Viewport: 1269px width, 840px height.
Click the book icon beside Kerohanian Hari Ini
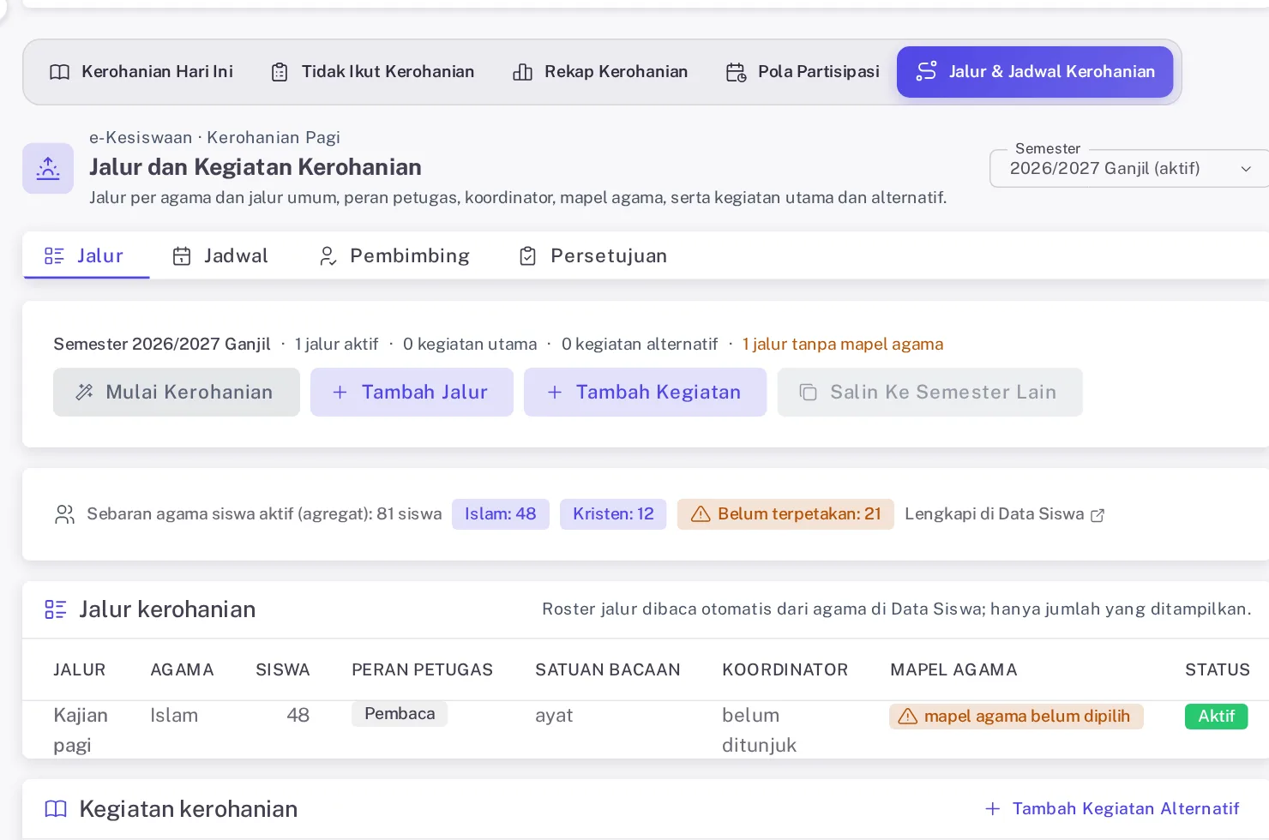(60, 72)
